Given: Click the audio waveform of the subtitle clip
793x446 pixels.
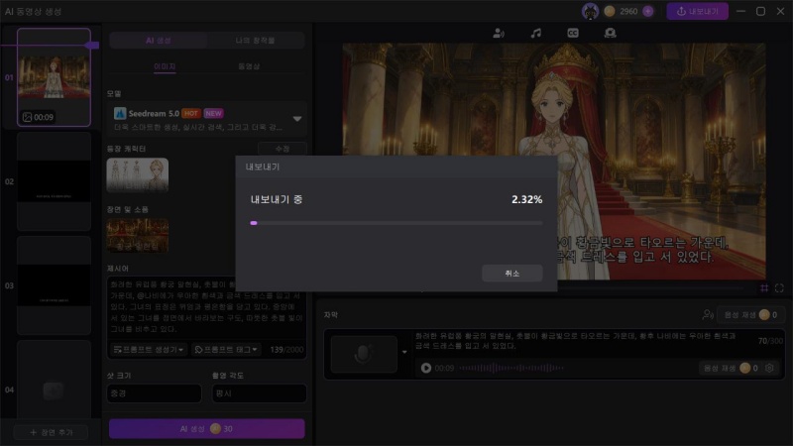Looking at the screenshot, I should point(510,368).
